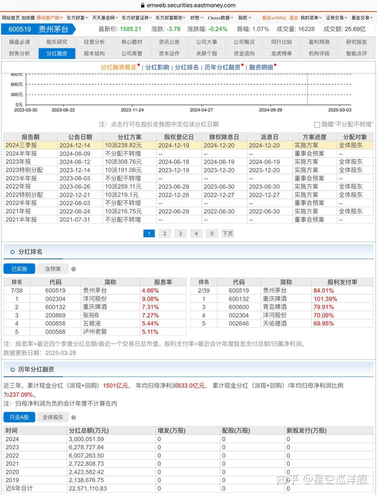Viewport: 377px width, 495px height.
Task: Click the 2023特别分配 row
Action: 188,170
